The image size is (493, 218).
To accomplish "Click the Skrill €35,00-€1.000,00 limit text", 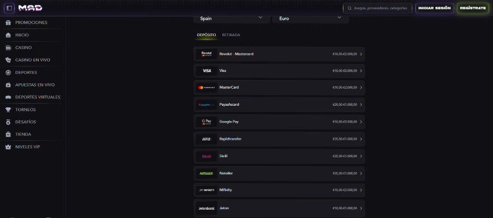I will coord(345,156).
